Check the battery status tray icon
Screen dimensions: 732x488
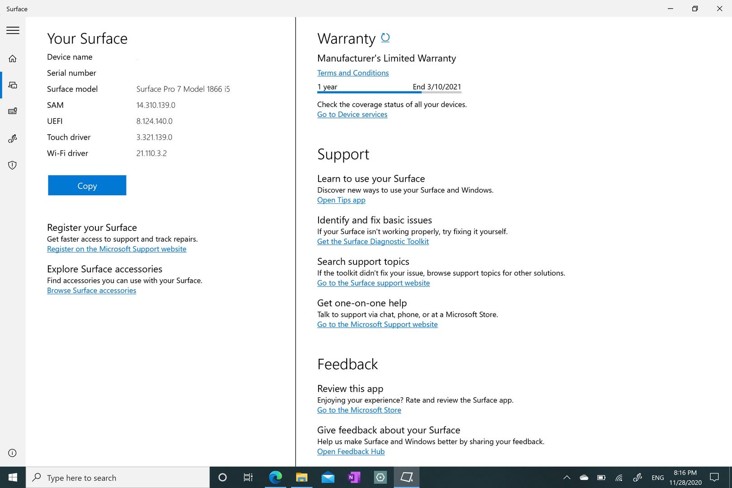pyautogui.click(x=601, y=477)
